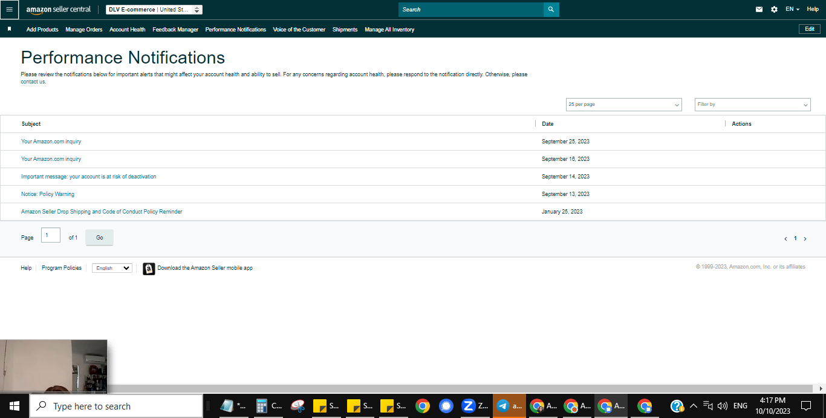Screen dimensions: 826x418
Task: Open the volume speaker icon
Action: [722, 406]
